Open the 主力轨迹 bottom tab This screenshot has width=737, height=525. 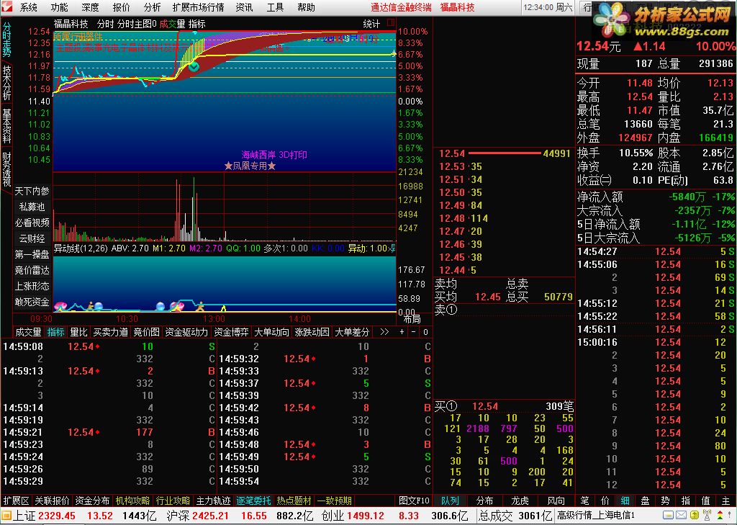coord(214,501)
